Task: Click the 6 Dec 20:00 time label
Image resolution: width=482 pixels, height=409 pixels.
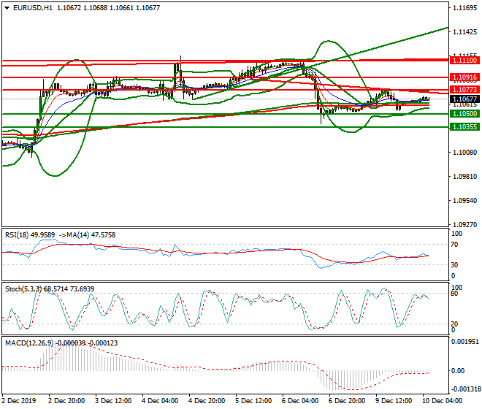Action: (x=347, y=401)
